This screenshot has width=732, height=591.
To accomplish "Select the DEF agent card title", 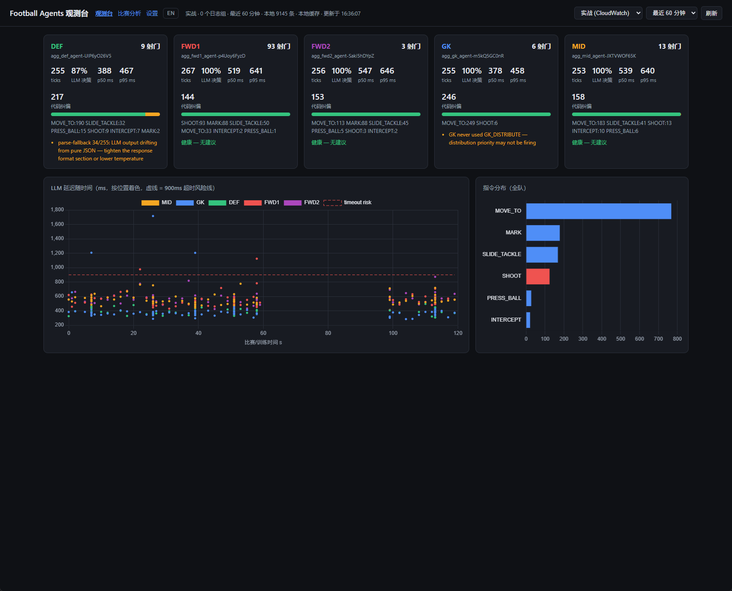I will [57, 47].
